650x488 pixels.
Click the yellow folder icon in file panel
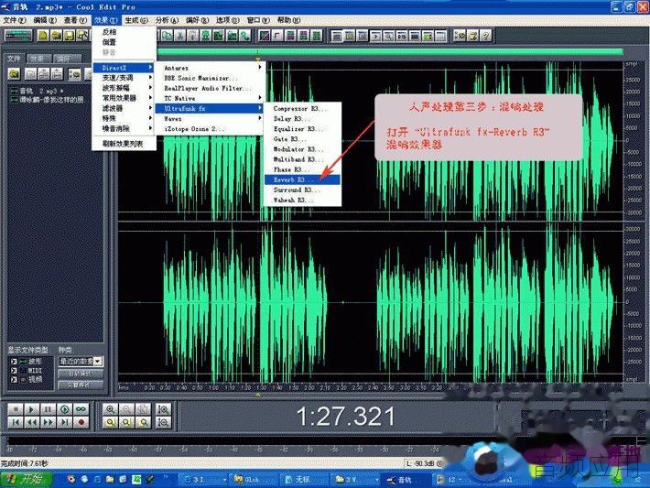coord(15,74)
